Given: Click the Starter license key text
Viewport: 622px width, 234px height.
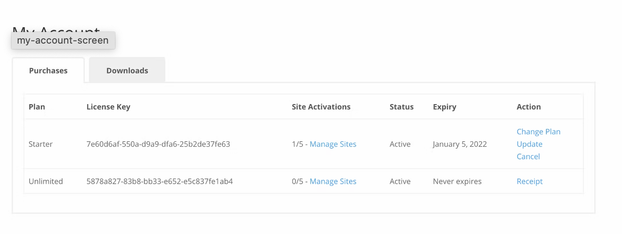Looking at the screenshot, I should [158, 144].
